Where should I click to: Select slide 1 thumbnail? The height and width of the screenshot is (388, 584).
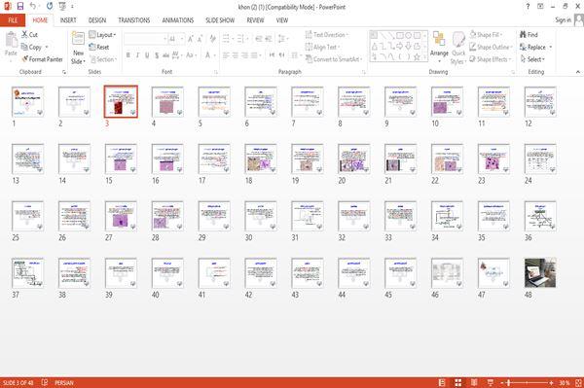click(x=27, y=101)
